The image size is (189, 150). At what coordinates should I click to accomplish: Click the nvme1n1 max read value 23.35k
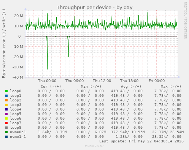pyautogui.click(x=159, y=137)
